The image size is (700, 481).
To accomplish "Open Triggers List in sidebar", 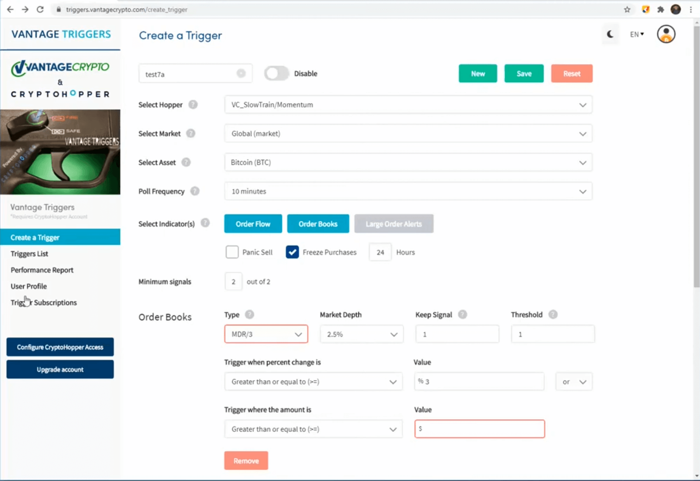I will pos(29,254).
